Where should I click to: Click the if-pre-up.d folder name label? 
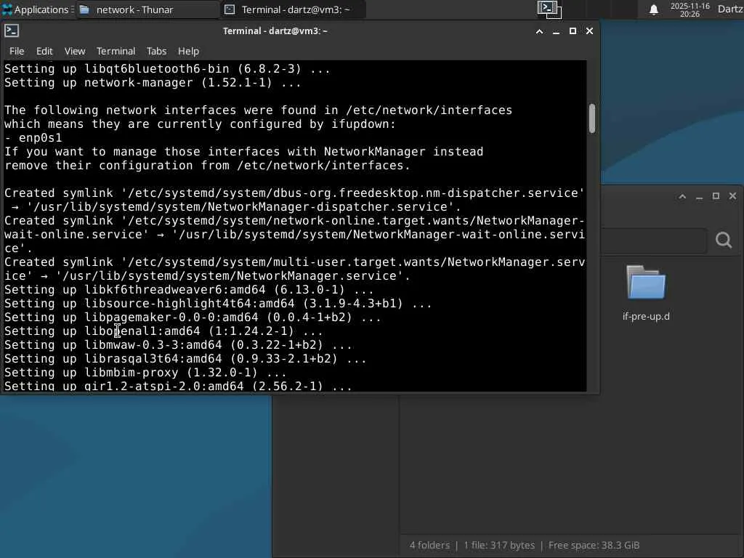pyautogui.click(x=646, y=317)
